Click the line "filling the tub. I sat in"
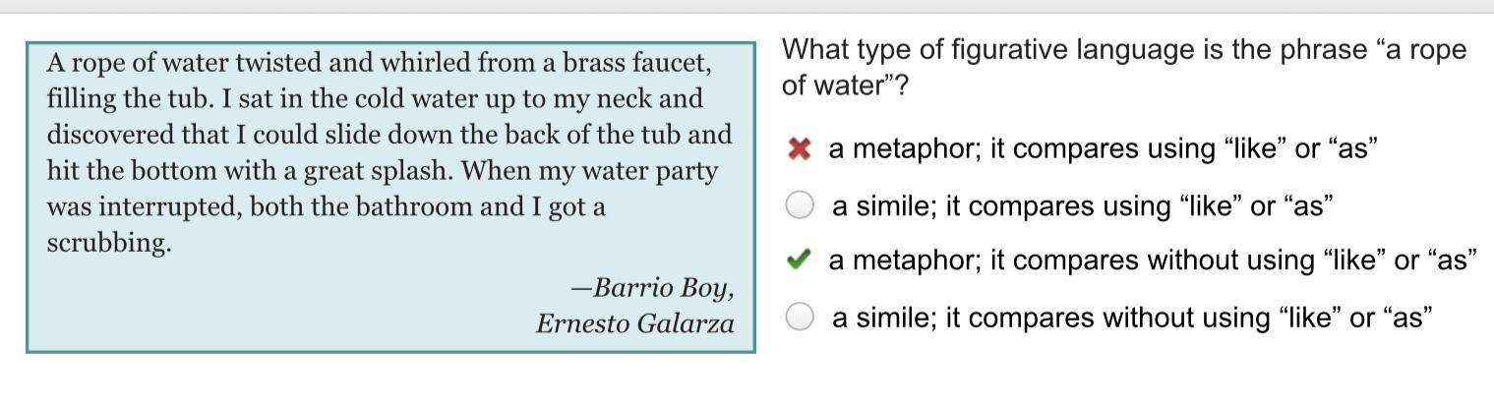This screenshot has width=1494, height=407. click(374, 99)
